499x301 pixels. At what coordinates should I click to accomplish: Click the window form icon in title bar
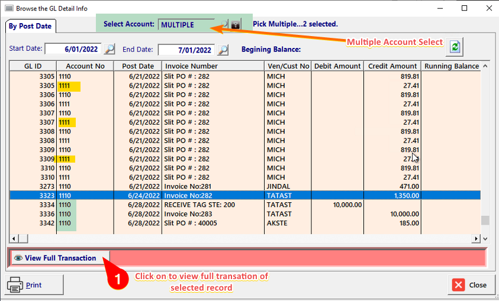click(9, 8)
